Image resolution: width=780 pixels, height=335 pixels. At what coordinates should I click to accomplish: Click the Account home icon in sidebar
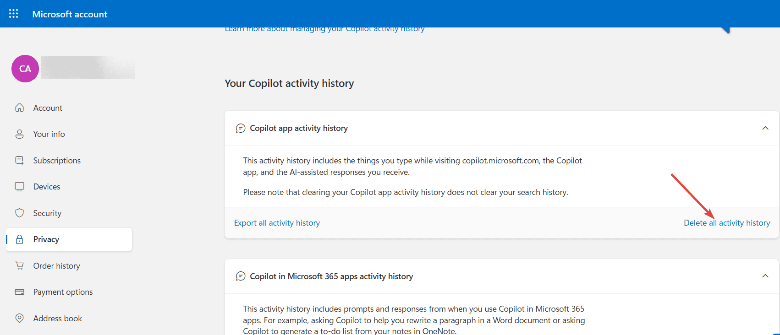(19, 108)
